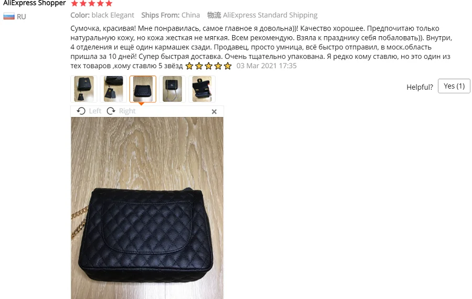Click the yellow stars inside review text
472x299 pixels.
coord(208,66)
